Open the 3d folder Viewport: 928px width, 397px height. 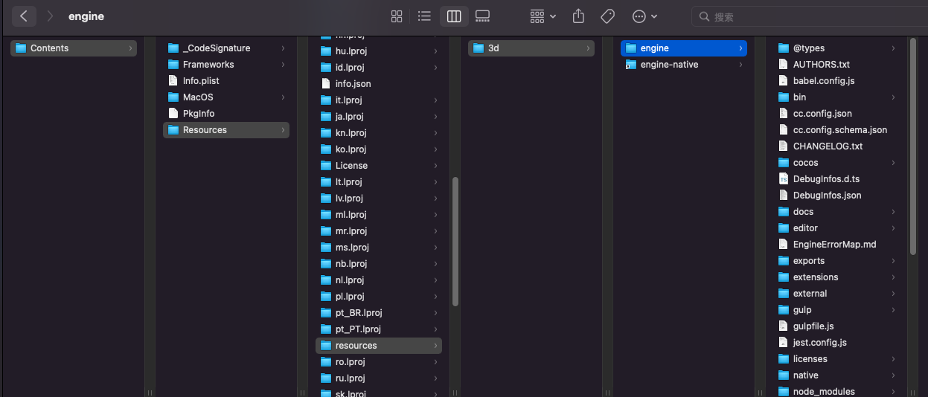click(531, 48)
